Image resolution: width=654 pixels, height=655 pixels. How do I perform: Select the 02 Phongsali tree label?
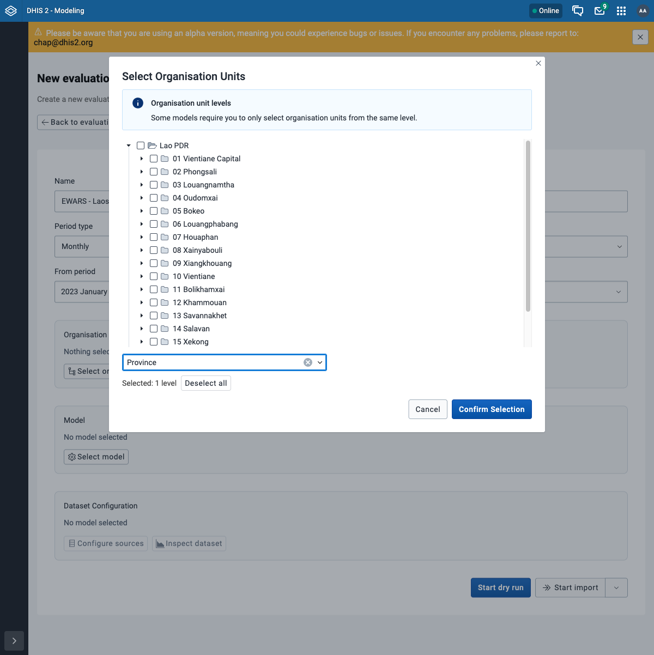(195, 172)
